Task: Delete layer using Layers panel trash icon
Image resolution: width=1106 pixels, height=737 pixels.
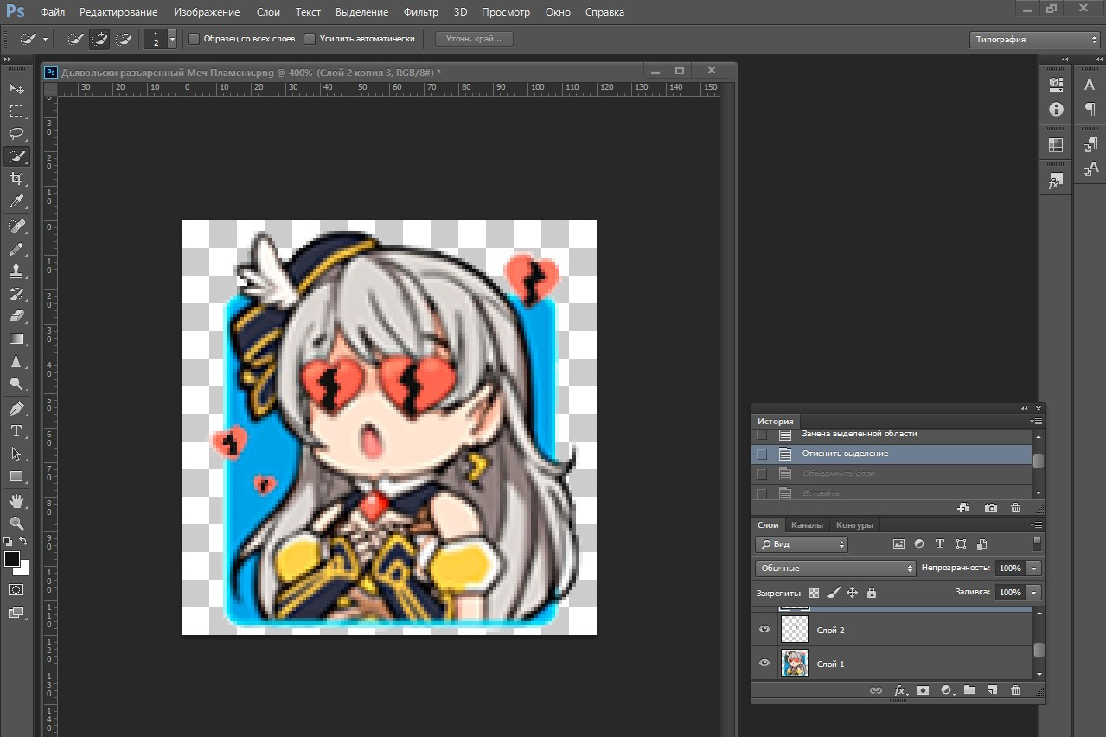Action: [x=1015, y=690]
